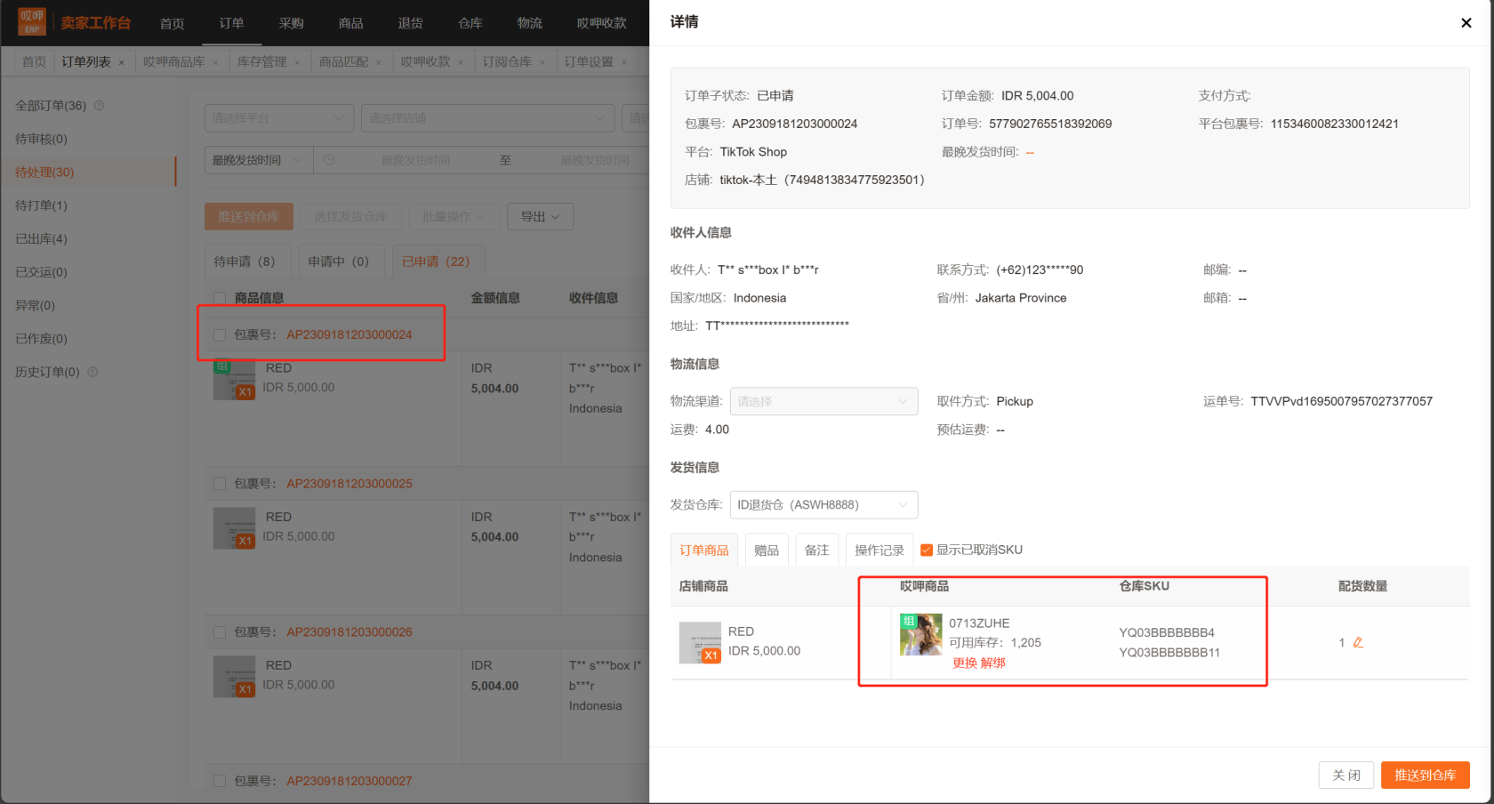The height and width of the screenshot is (804, 1494).
Task: Click the 0713ZUHE product thumbnail
Action: tap(920, 634)
